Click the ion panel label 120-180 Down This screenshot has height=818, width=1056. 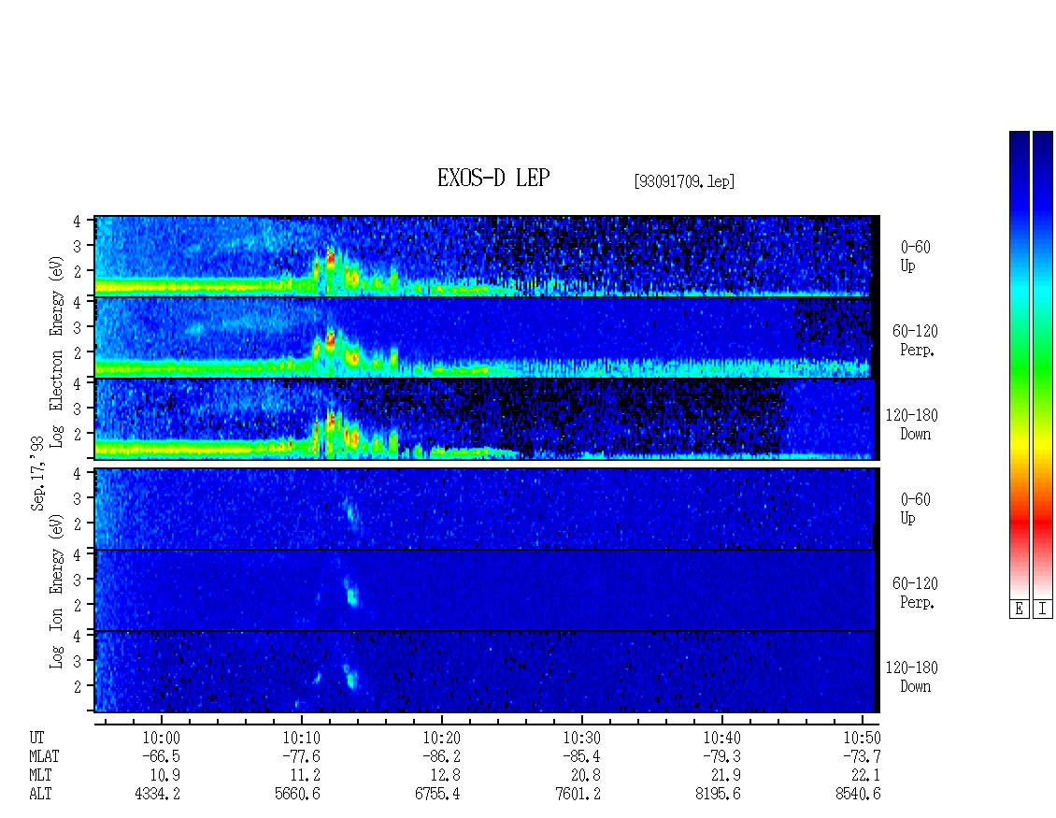click(x=912, y=677)
